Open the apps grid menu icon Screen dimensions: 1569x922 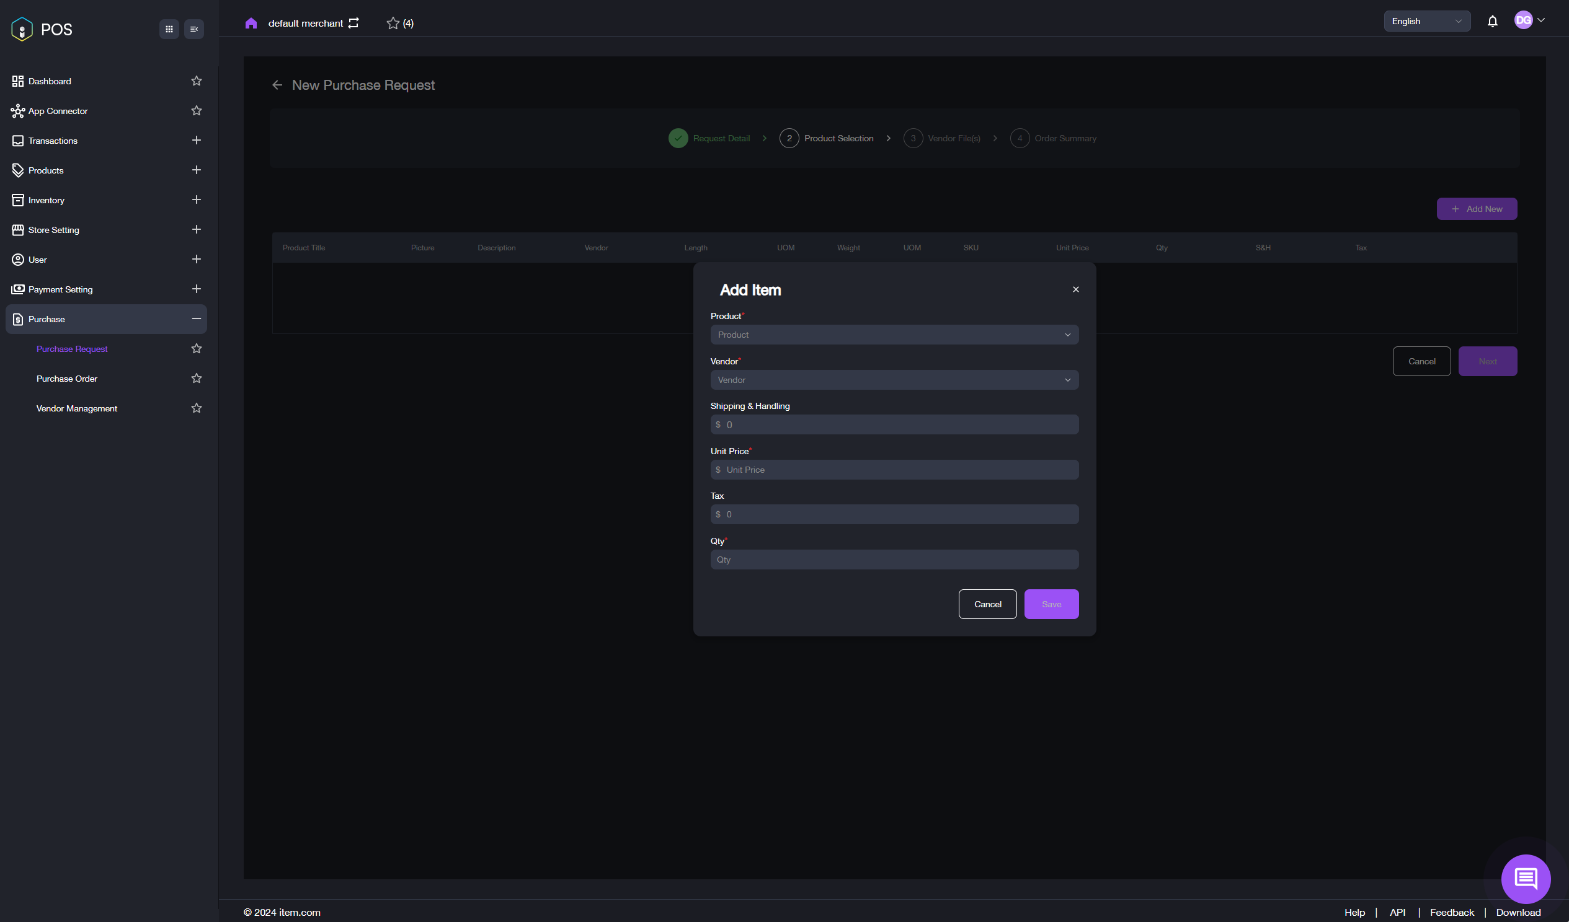tap(169, 29)
